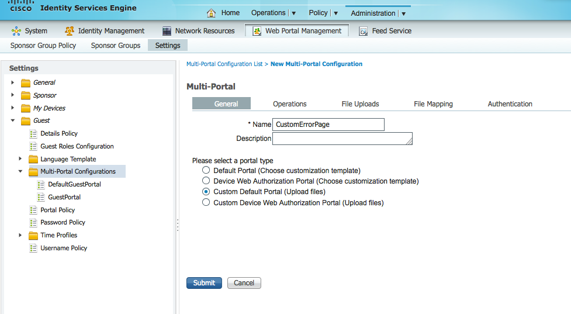571x314 pixels.
Task: Click the Identity Management people icon
Action: point(69,31)
